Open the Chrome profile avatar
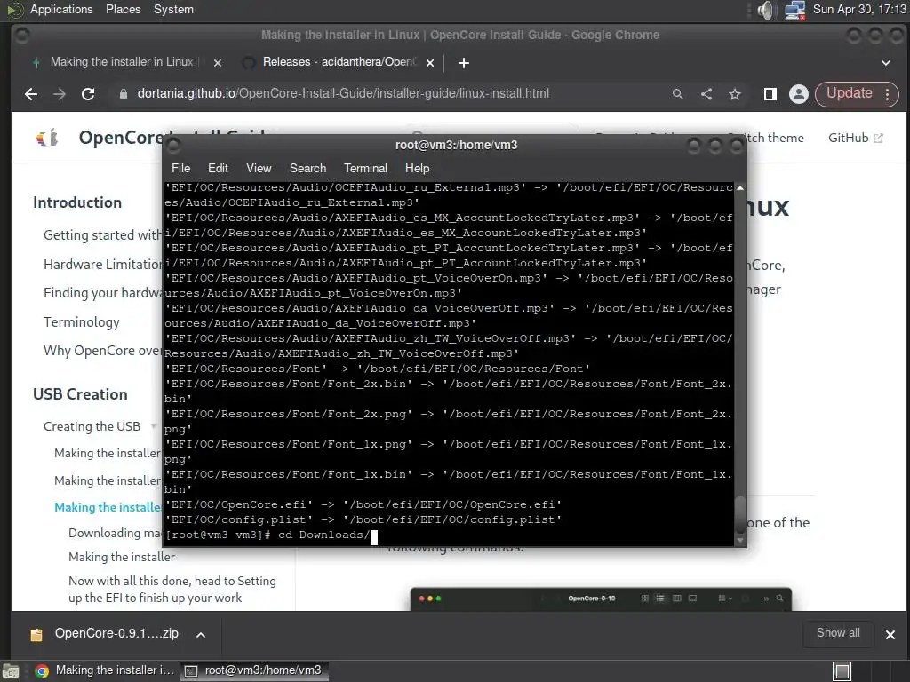 tap(799, 94)
